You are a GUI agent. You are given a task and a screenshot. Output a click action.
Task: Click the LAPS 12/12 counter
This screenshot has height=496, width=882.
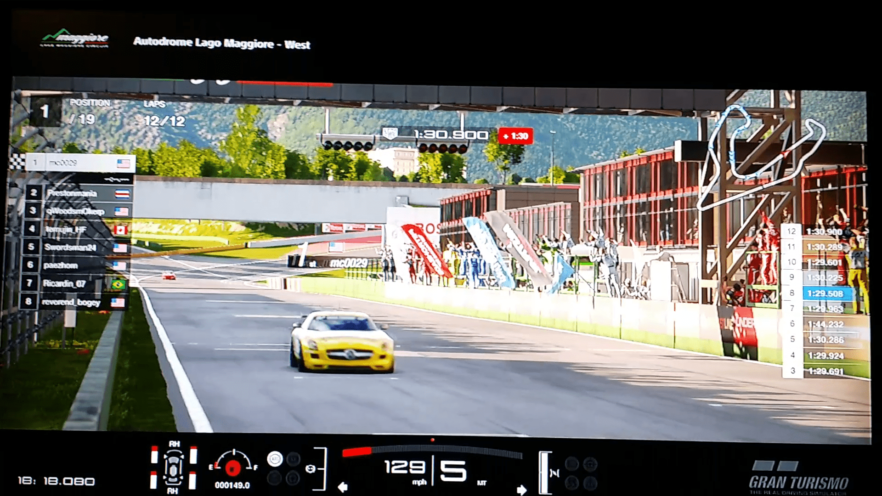pyautogui.click(x=164, y=113)
